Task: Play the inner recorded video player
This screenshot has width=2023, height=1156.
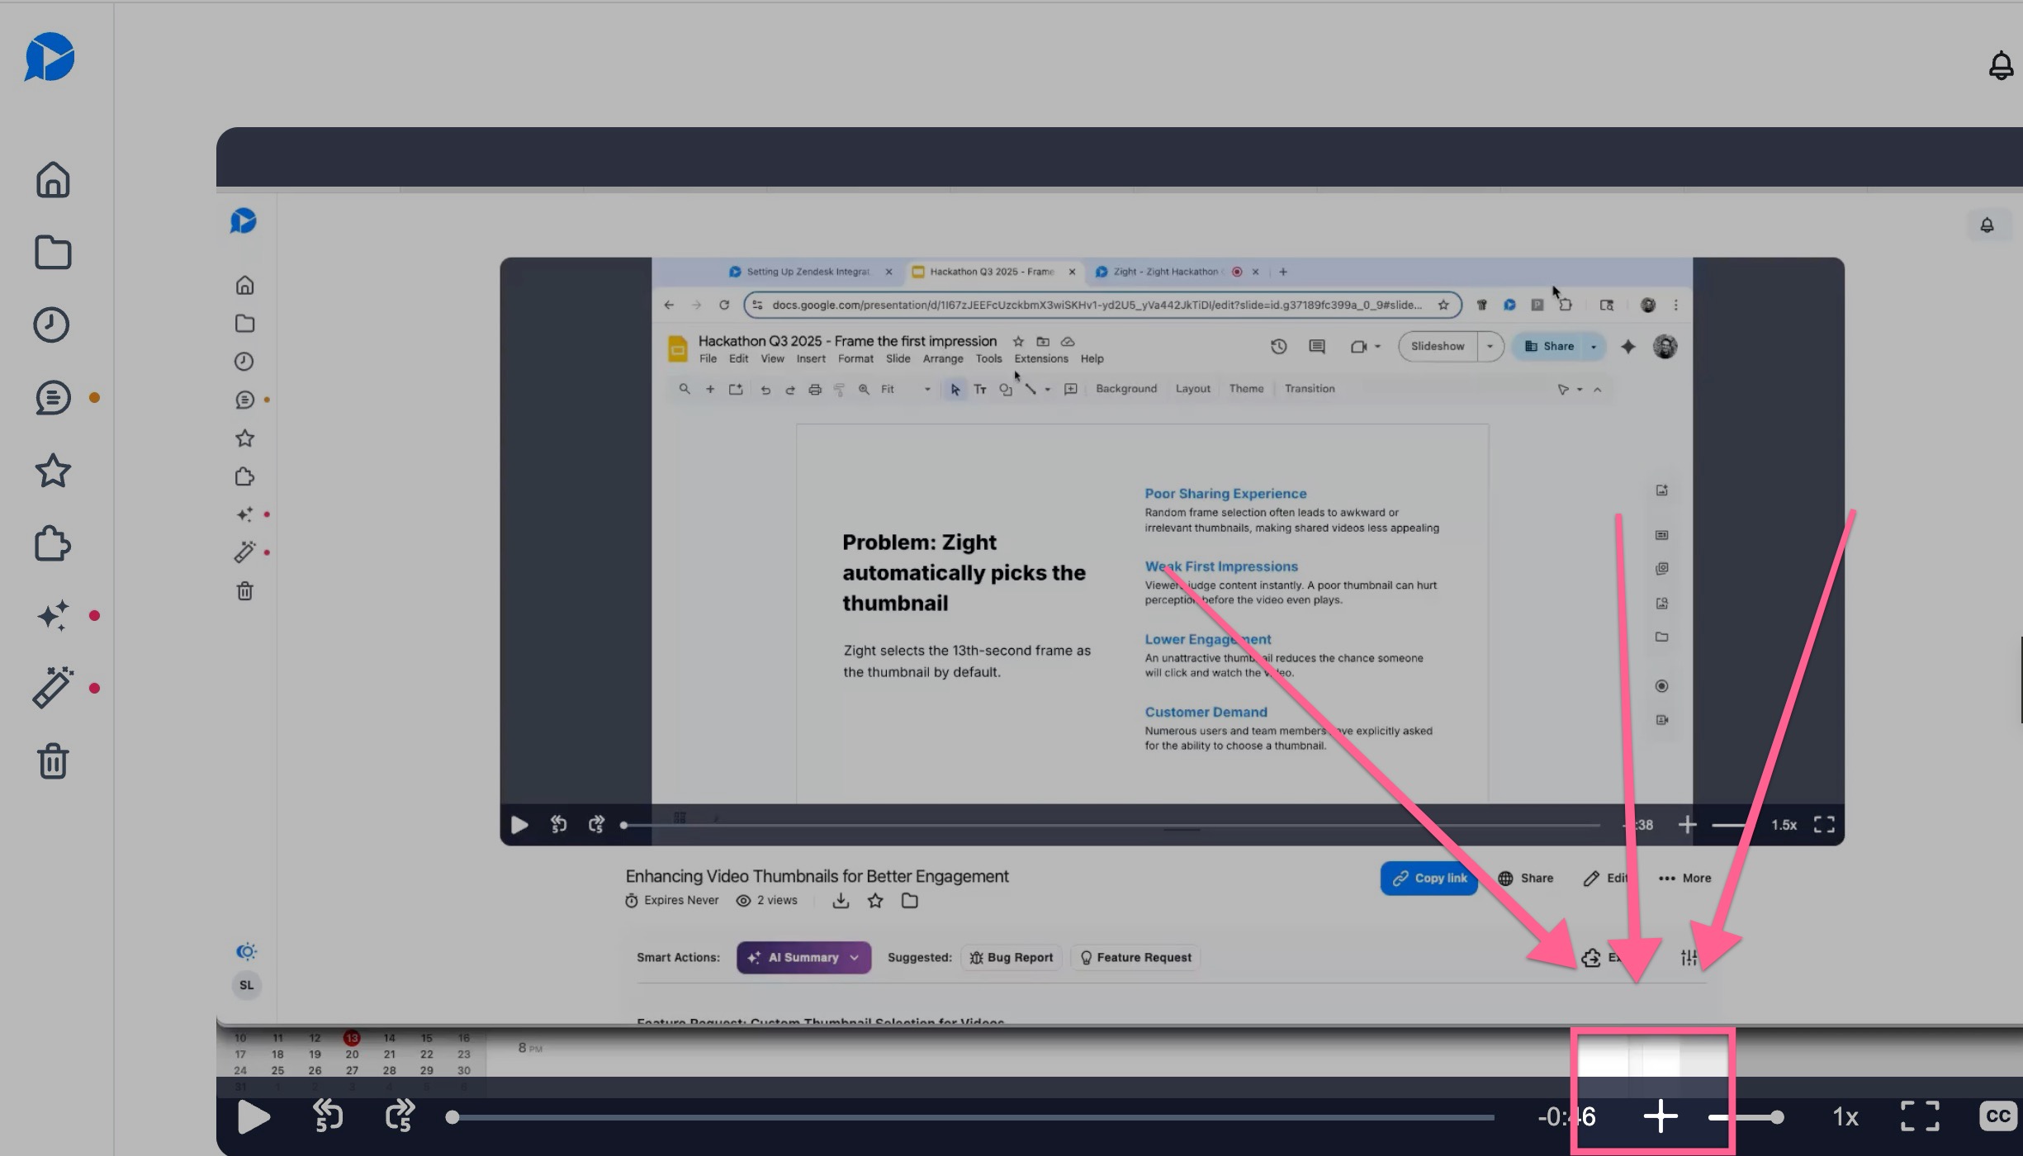Action: [x=519, y=825]
